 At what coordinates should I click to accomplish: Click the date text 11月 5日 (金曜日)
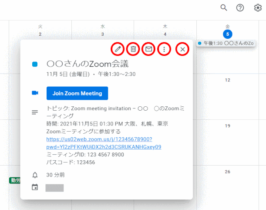coord(68,74)
